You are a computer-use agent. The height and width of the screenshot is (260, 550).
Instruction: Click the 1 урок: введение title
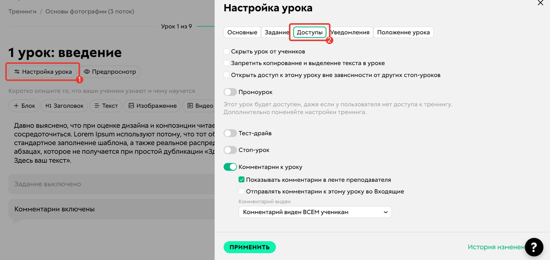tap(65, 53)
